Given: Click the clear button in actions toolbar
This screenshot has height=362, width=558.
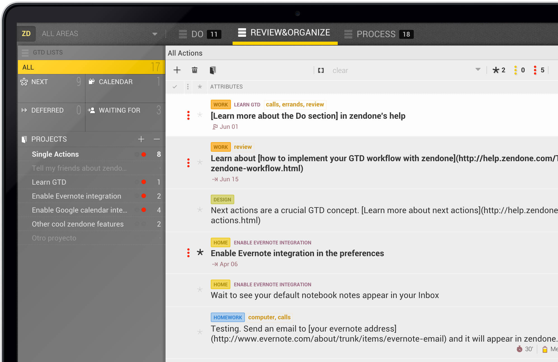Looking at the screenshot, I should coord(341,70).
